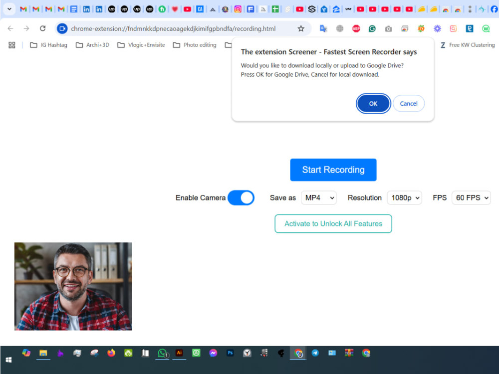Open Copilot from the taskbar

coord(26,353)
